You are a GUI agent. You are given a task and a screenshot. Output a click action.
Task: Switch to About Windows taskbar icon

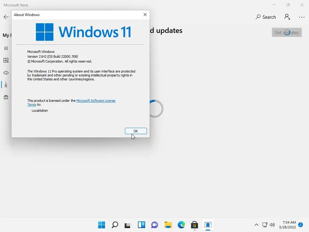[x=208, y=225]
